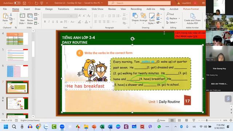Image resolution: width=233 pixels, height=131 pixels.
Task: Toggle Italic formatting
Action: tap(49, 22)
